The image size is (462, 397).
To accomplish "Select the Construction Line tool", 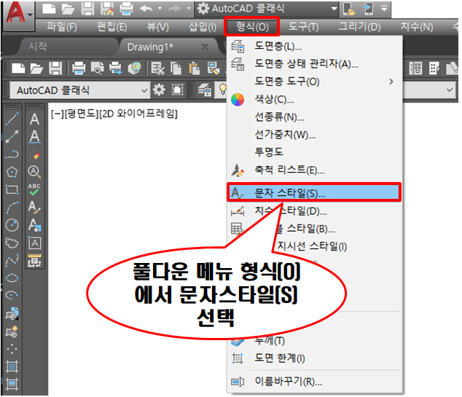I will tap(12, 137).
